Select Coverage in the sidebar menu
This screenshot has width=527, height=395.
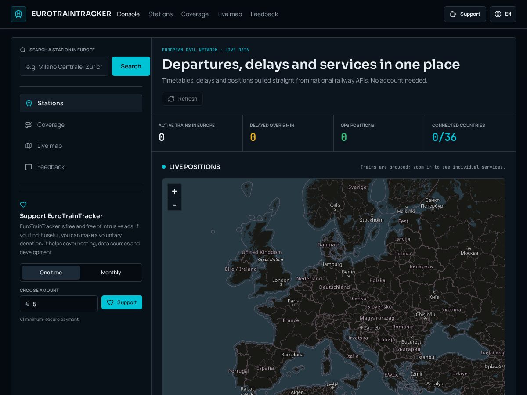(81, 125)
